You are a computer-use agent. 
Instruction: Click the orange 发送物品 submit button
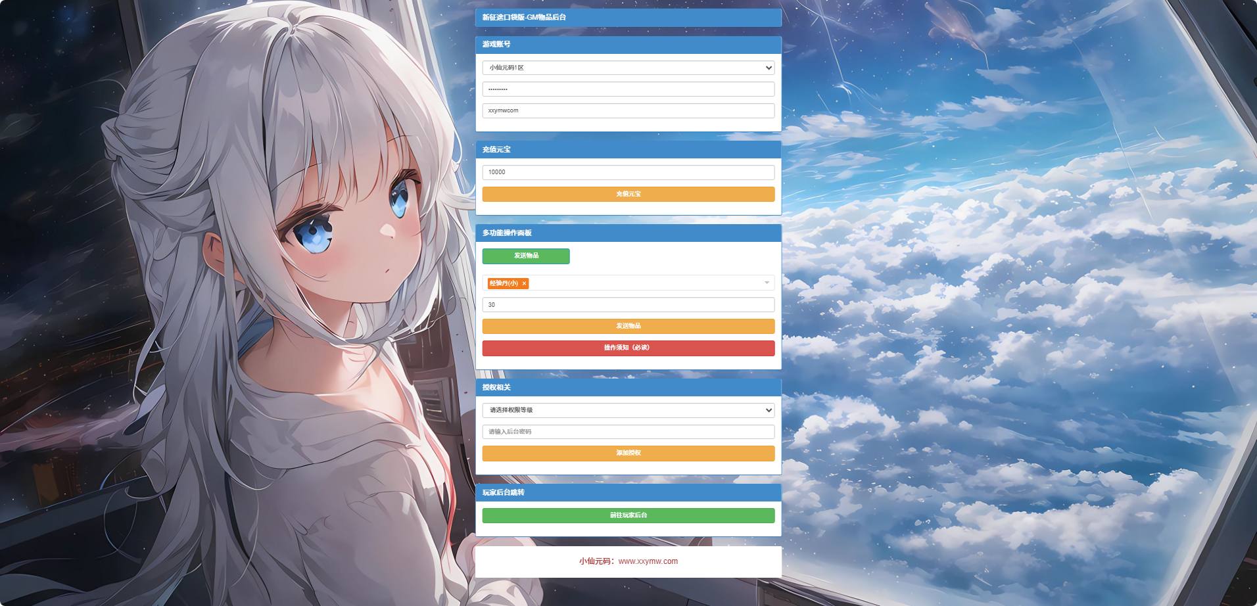point(628,326)
